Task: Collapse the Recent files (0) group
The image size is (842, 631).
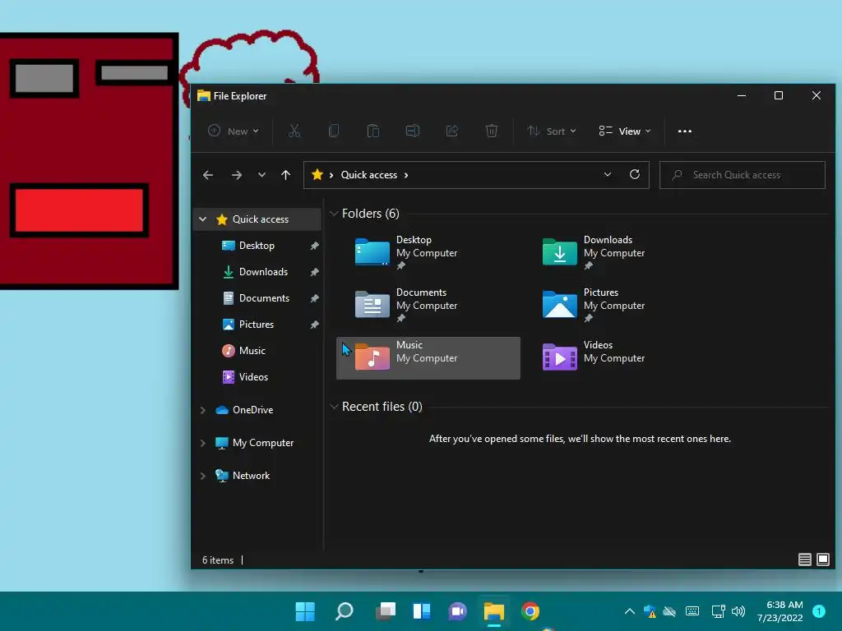Action: tap(334, 406)
